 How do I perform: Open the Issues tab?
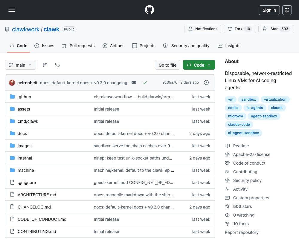point(45,46)
